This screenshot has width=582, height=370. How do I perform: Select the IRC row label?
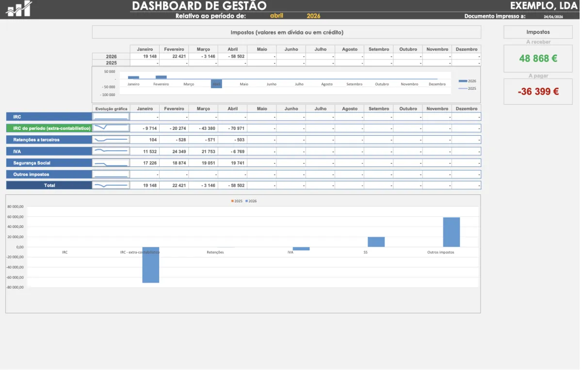(x=49, y=117)
